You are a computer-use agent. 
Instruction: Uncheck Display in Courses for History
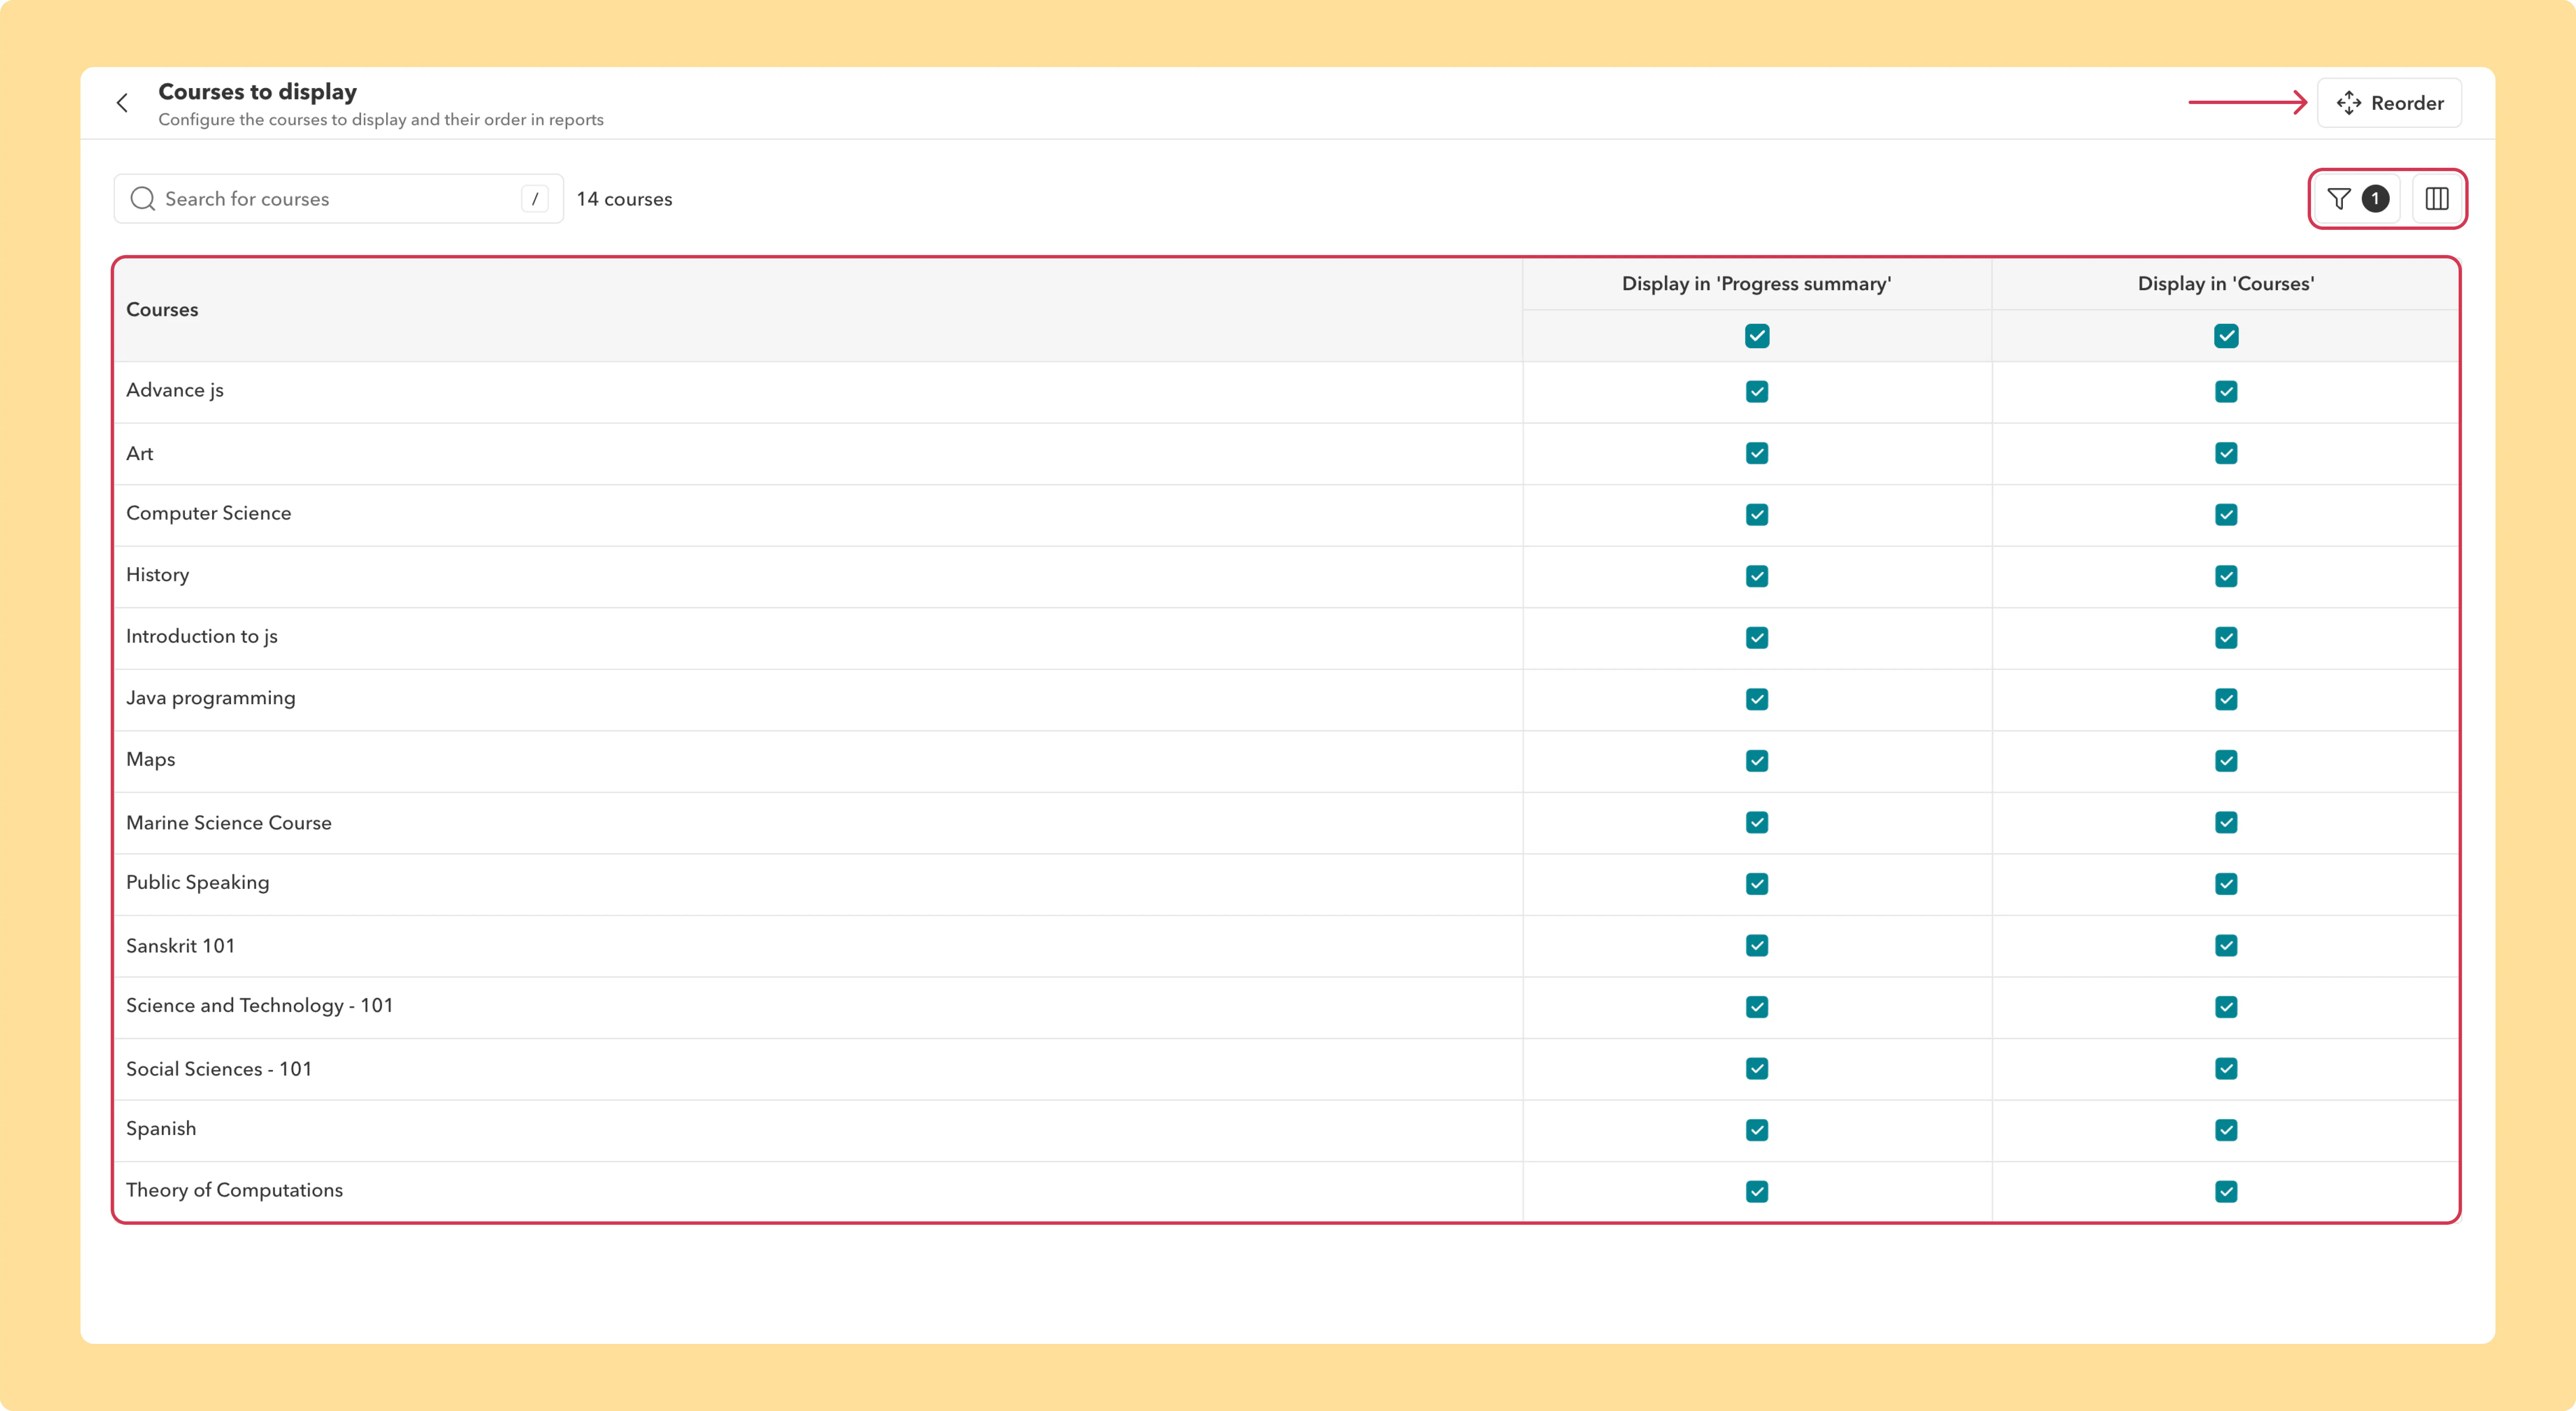point(2226,576)
